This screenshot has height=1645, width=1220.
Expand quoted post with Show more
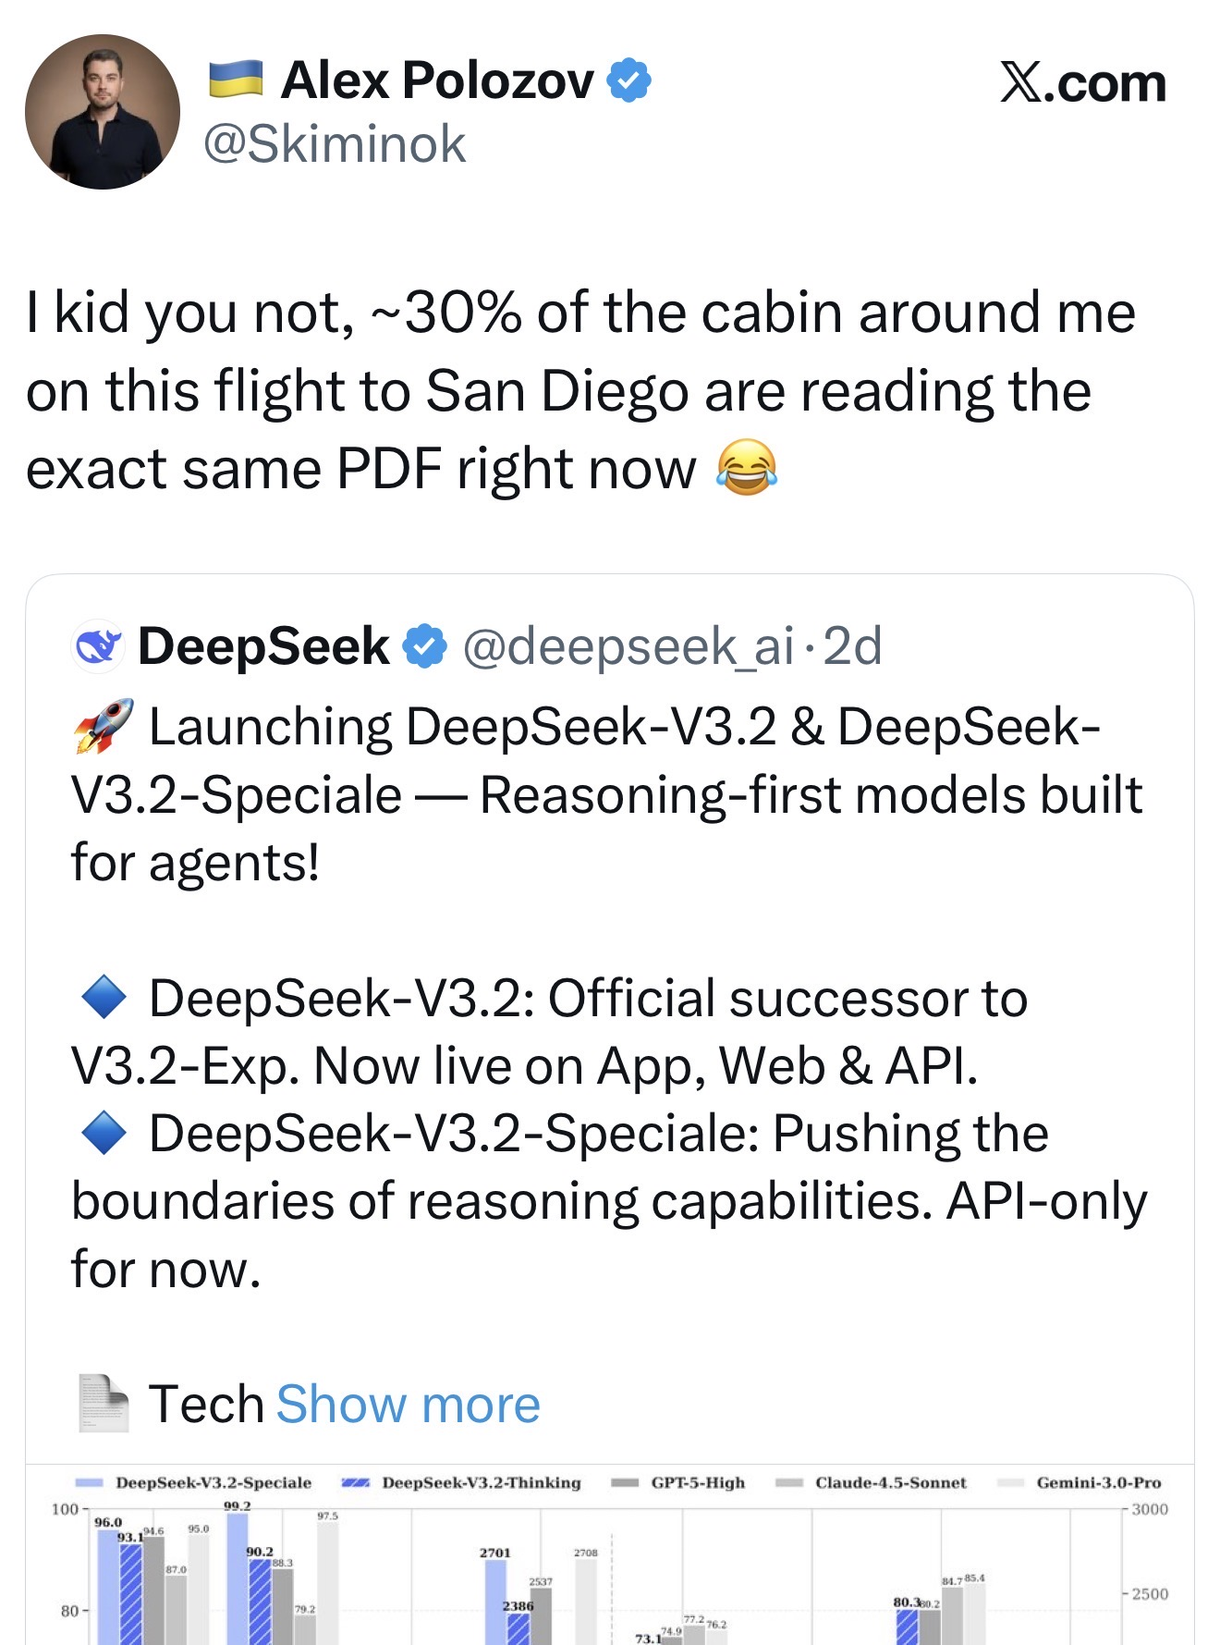[x=408, y=1404]
